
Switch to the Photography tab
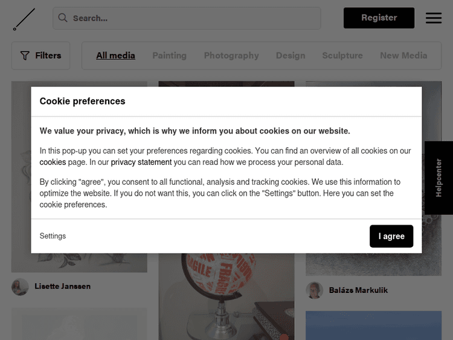(x=231, y=56)
